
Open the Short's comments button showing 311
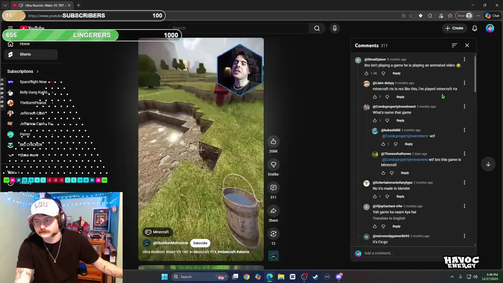273,187
